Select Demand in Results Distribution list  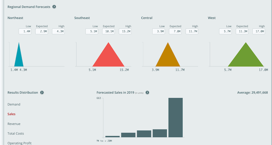[x=14, y=104]
